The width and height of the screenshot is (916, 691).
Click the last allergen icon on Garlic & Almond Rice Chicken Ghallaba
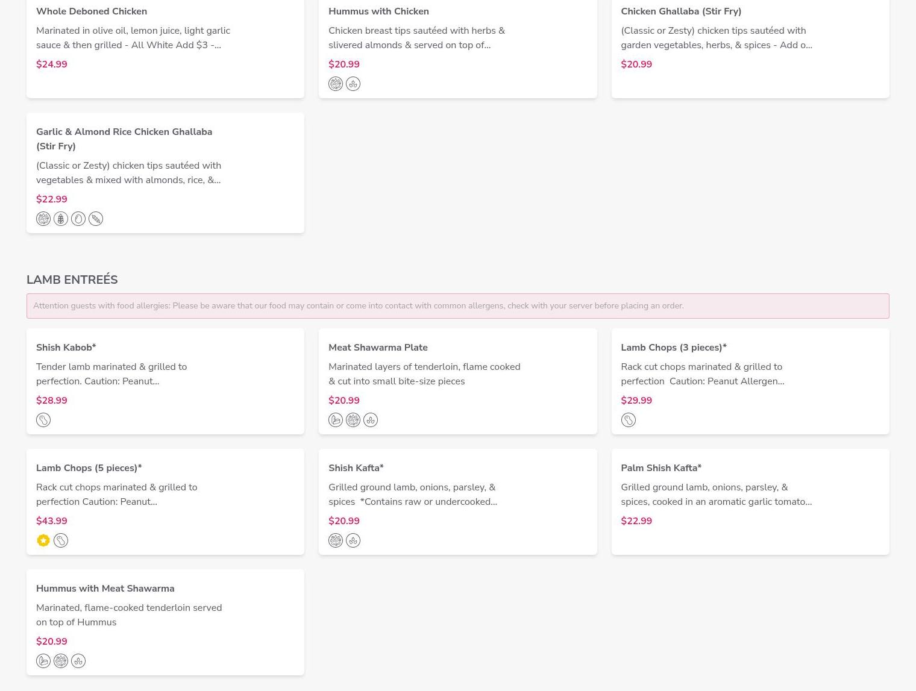[96, 219]
